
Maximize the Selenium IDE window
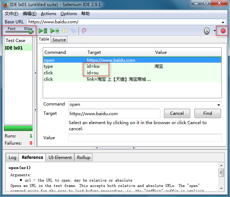point(206,3)
